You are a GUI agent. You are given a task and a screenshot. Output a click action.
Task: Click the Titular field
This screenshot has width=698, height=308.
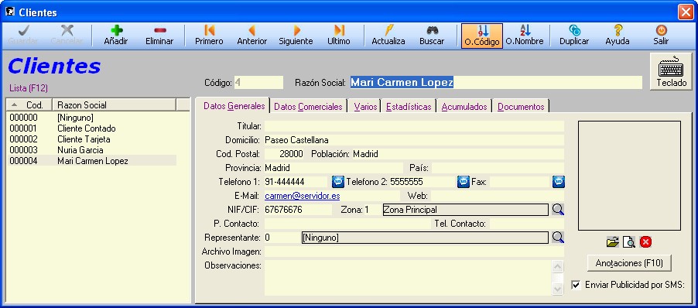tap(414, 126)
